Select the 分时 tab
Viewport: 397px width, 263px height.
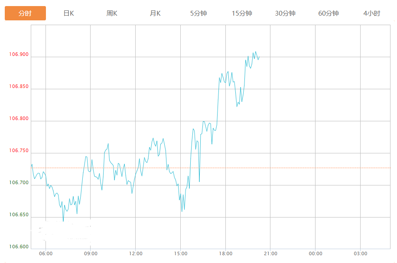(x=25, y=13)
